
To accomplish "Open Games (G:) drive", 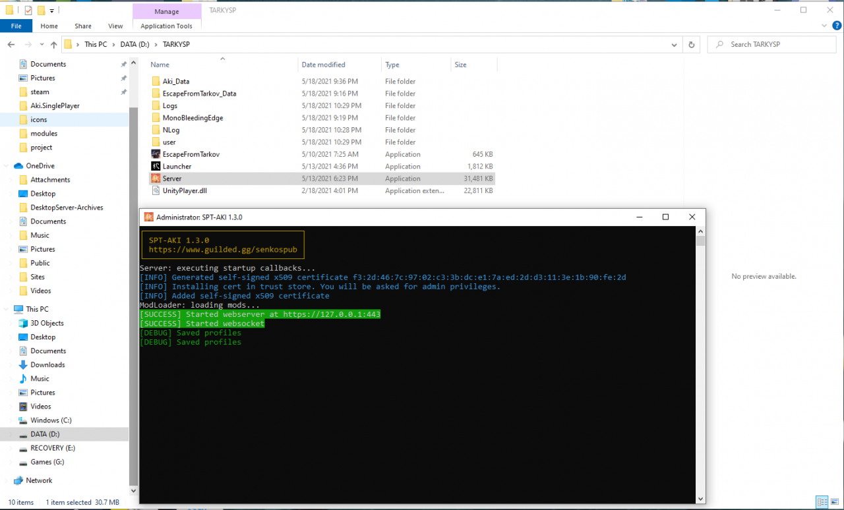I will click(47, 462).
